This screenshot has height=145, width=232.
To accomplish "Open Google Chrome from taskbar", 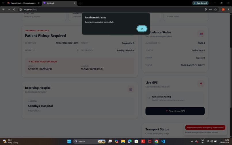I will pos(156,142).
